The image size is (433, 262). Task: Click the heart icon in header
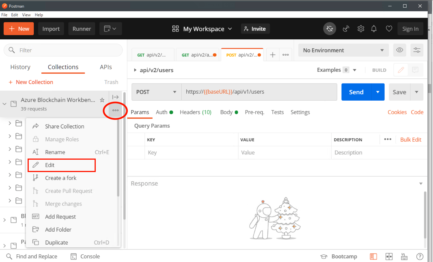(x=389, y=29)
